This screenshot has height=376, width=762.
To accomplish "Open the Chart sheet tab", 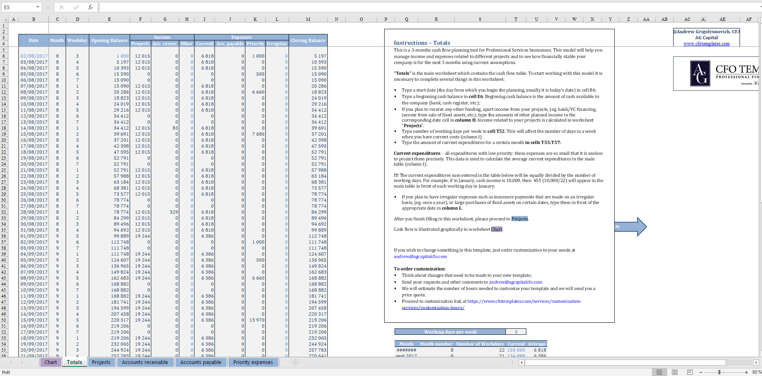I will coord(50,362).
